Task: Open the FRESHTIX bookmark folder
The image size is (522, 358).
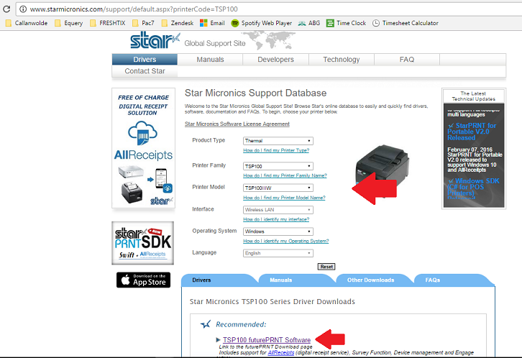Action: click(x=108, y=23)
